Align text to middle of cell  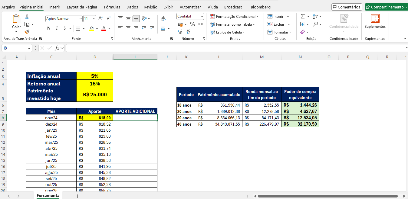pos(128,19)
